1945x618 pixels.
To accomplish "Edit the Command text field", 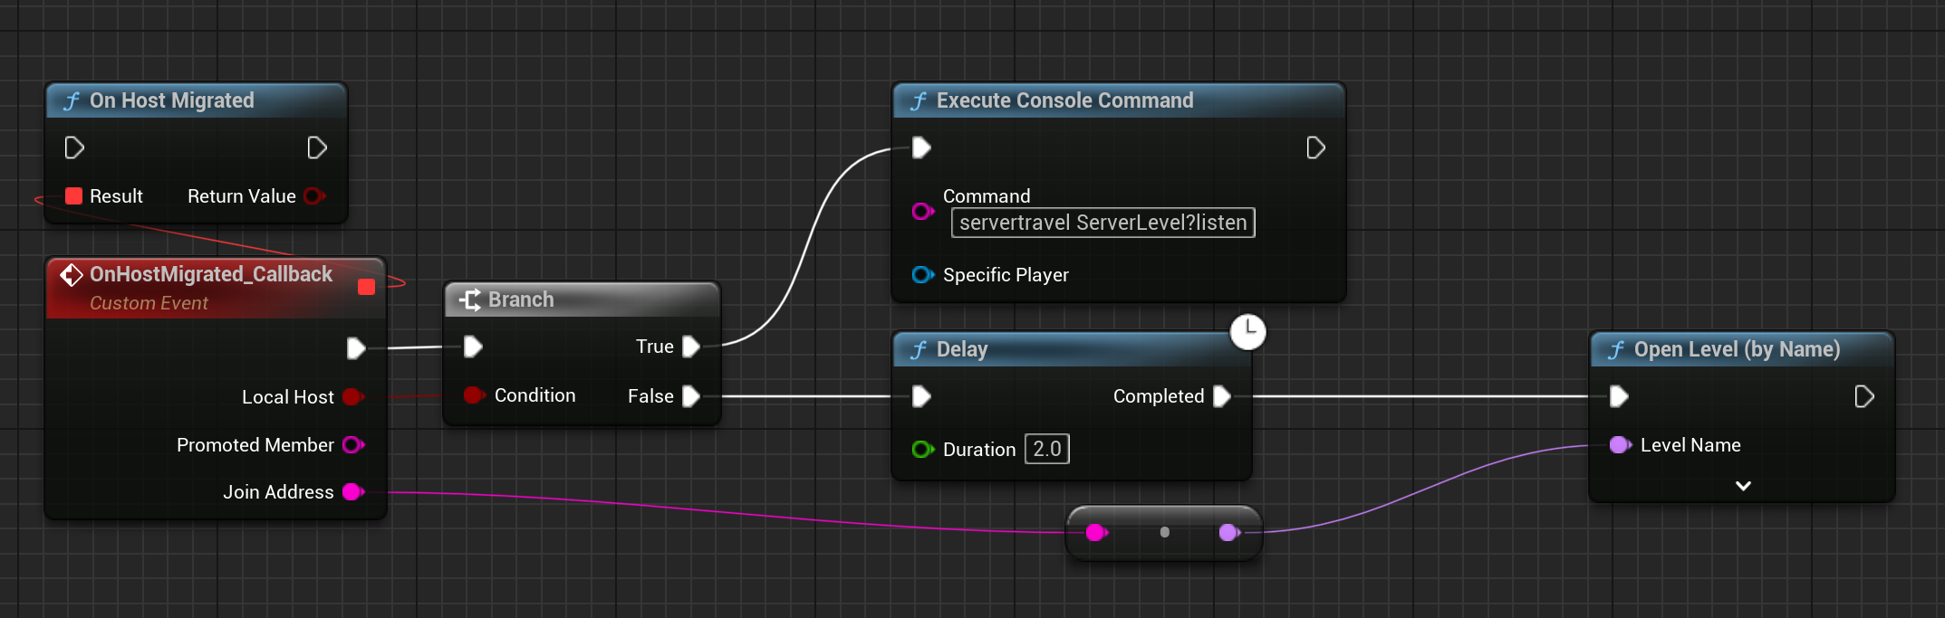I will click(1102, 223).
